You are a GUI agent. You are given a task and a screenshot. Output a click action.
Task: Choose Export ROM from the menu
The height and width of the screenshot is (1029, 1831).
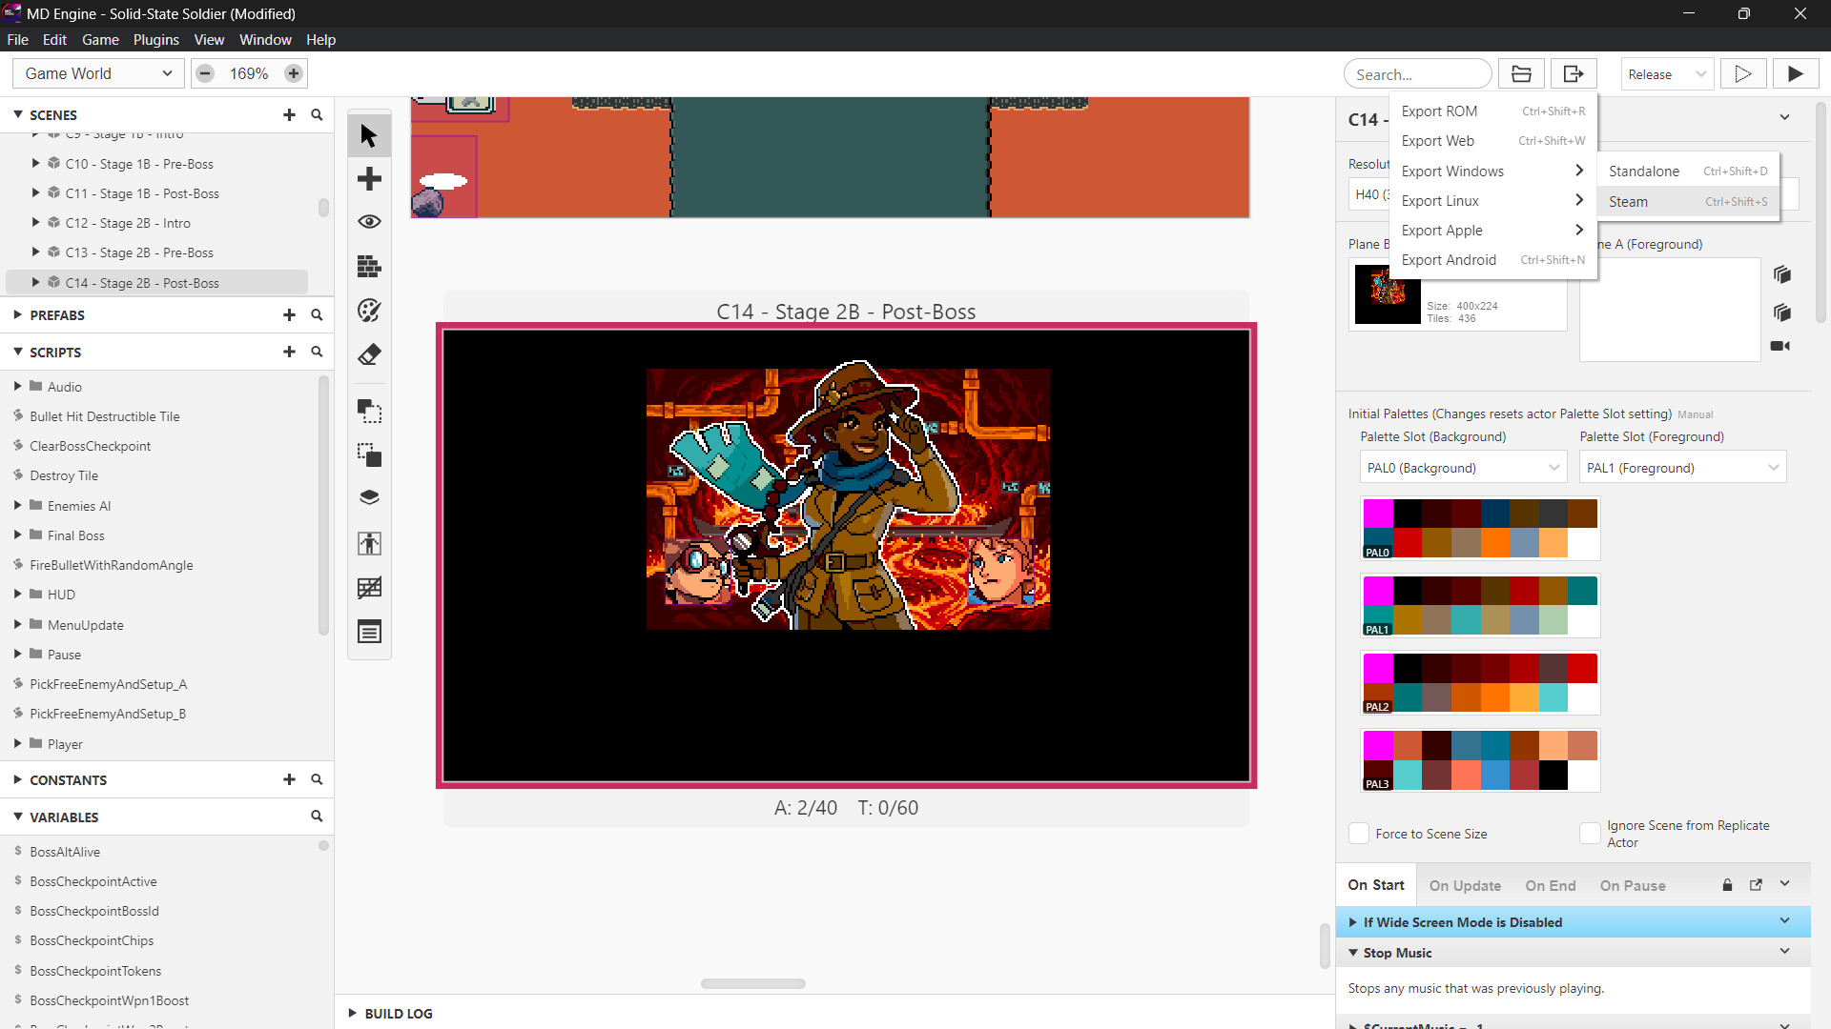tap(1493, 111)
